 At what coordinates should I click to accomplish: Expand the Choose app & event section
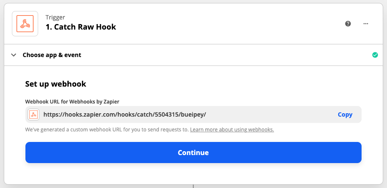click(52, 55)
